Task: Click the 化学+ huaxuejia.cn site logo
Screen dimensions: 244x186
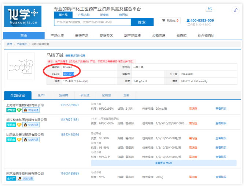Action: 22,16
